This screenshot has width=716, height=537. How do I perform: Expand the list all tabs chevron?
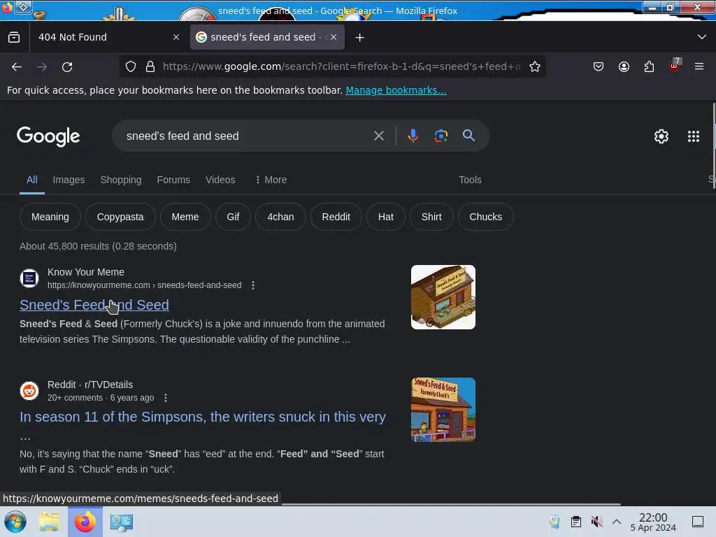[702, 37]
